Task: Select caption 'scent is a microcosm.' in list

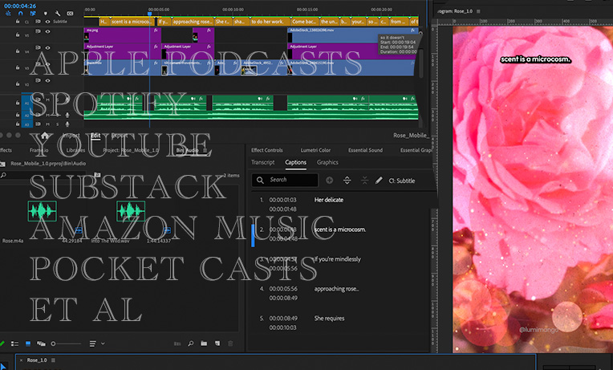Action: tap(340, 230)
